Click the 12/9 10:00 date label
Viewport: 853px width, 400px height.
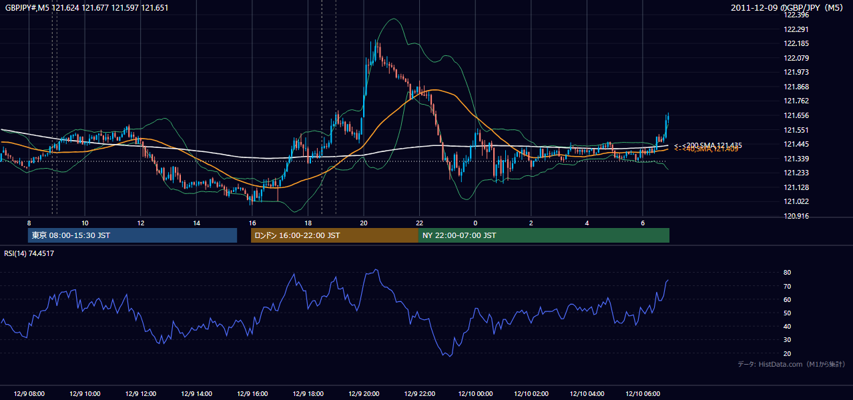point(85,394)
